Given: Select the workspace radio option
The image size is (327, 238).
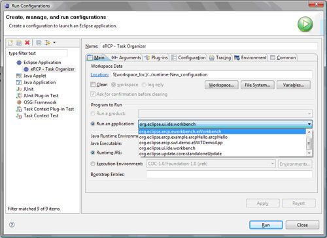Looking at the screenshot, I should pos(113,85).
